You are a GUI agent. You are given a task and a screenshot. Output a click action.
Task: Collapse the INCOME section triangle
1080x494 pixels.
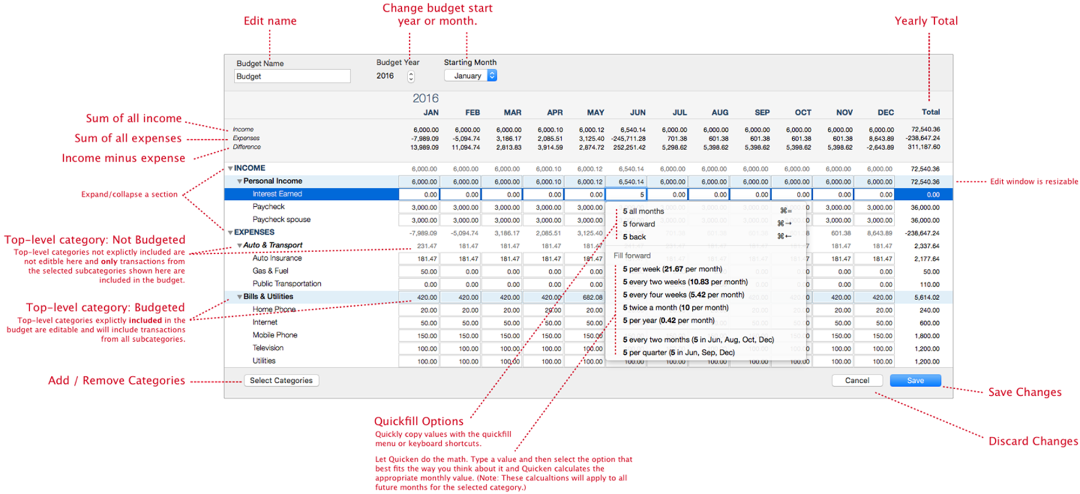pyautogui.click(x=230, y=168)
